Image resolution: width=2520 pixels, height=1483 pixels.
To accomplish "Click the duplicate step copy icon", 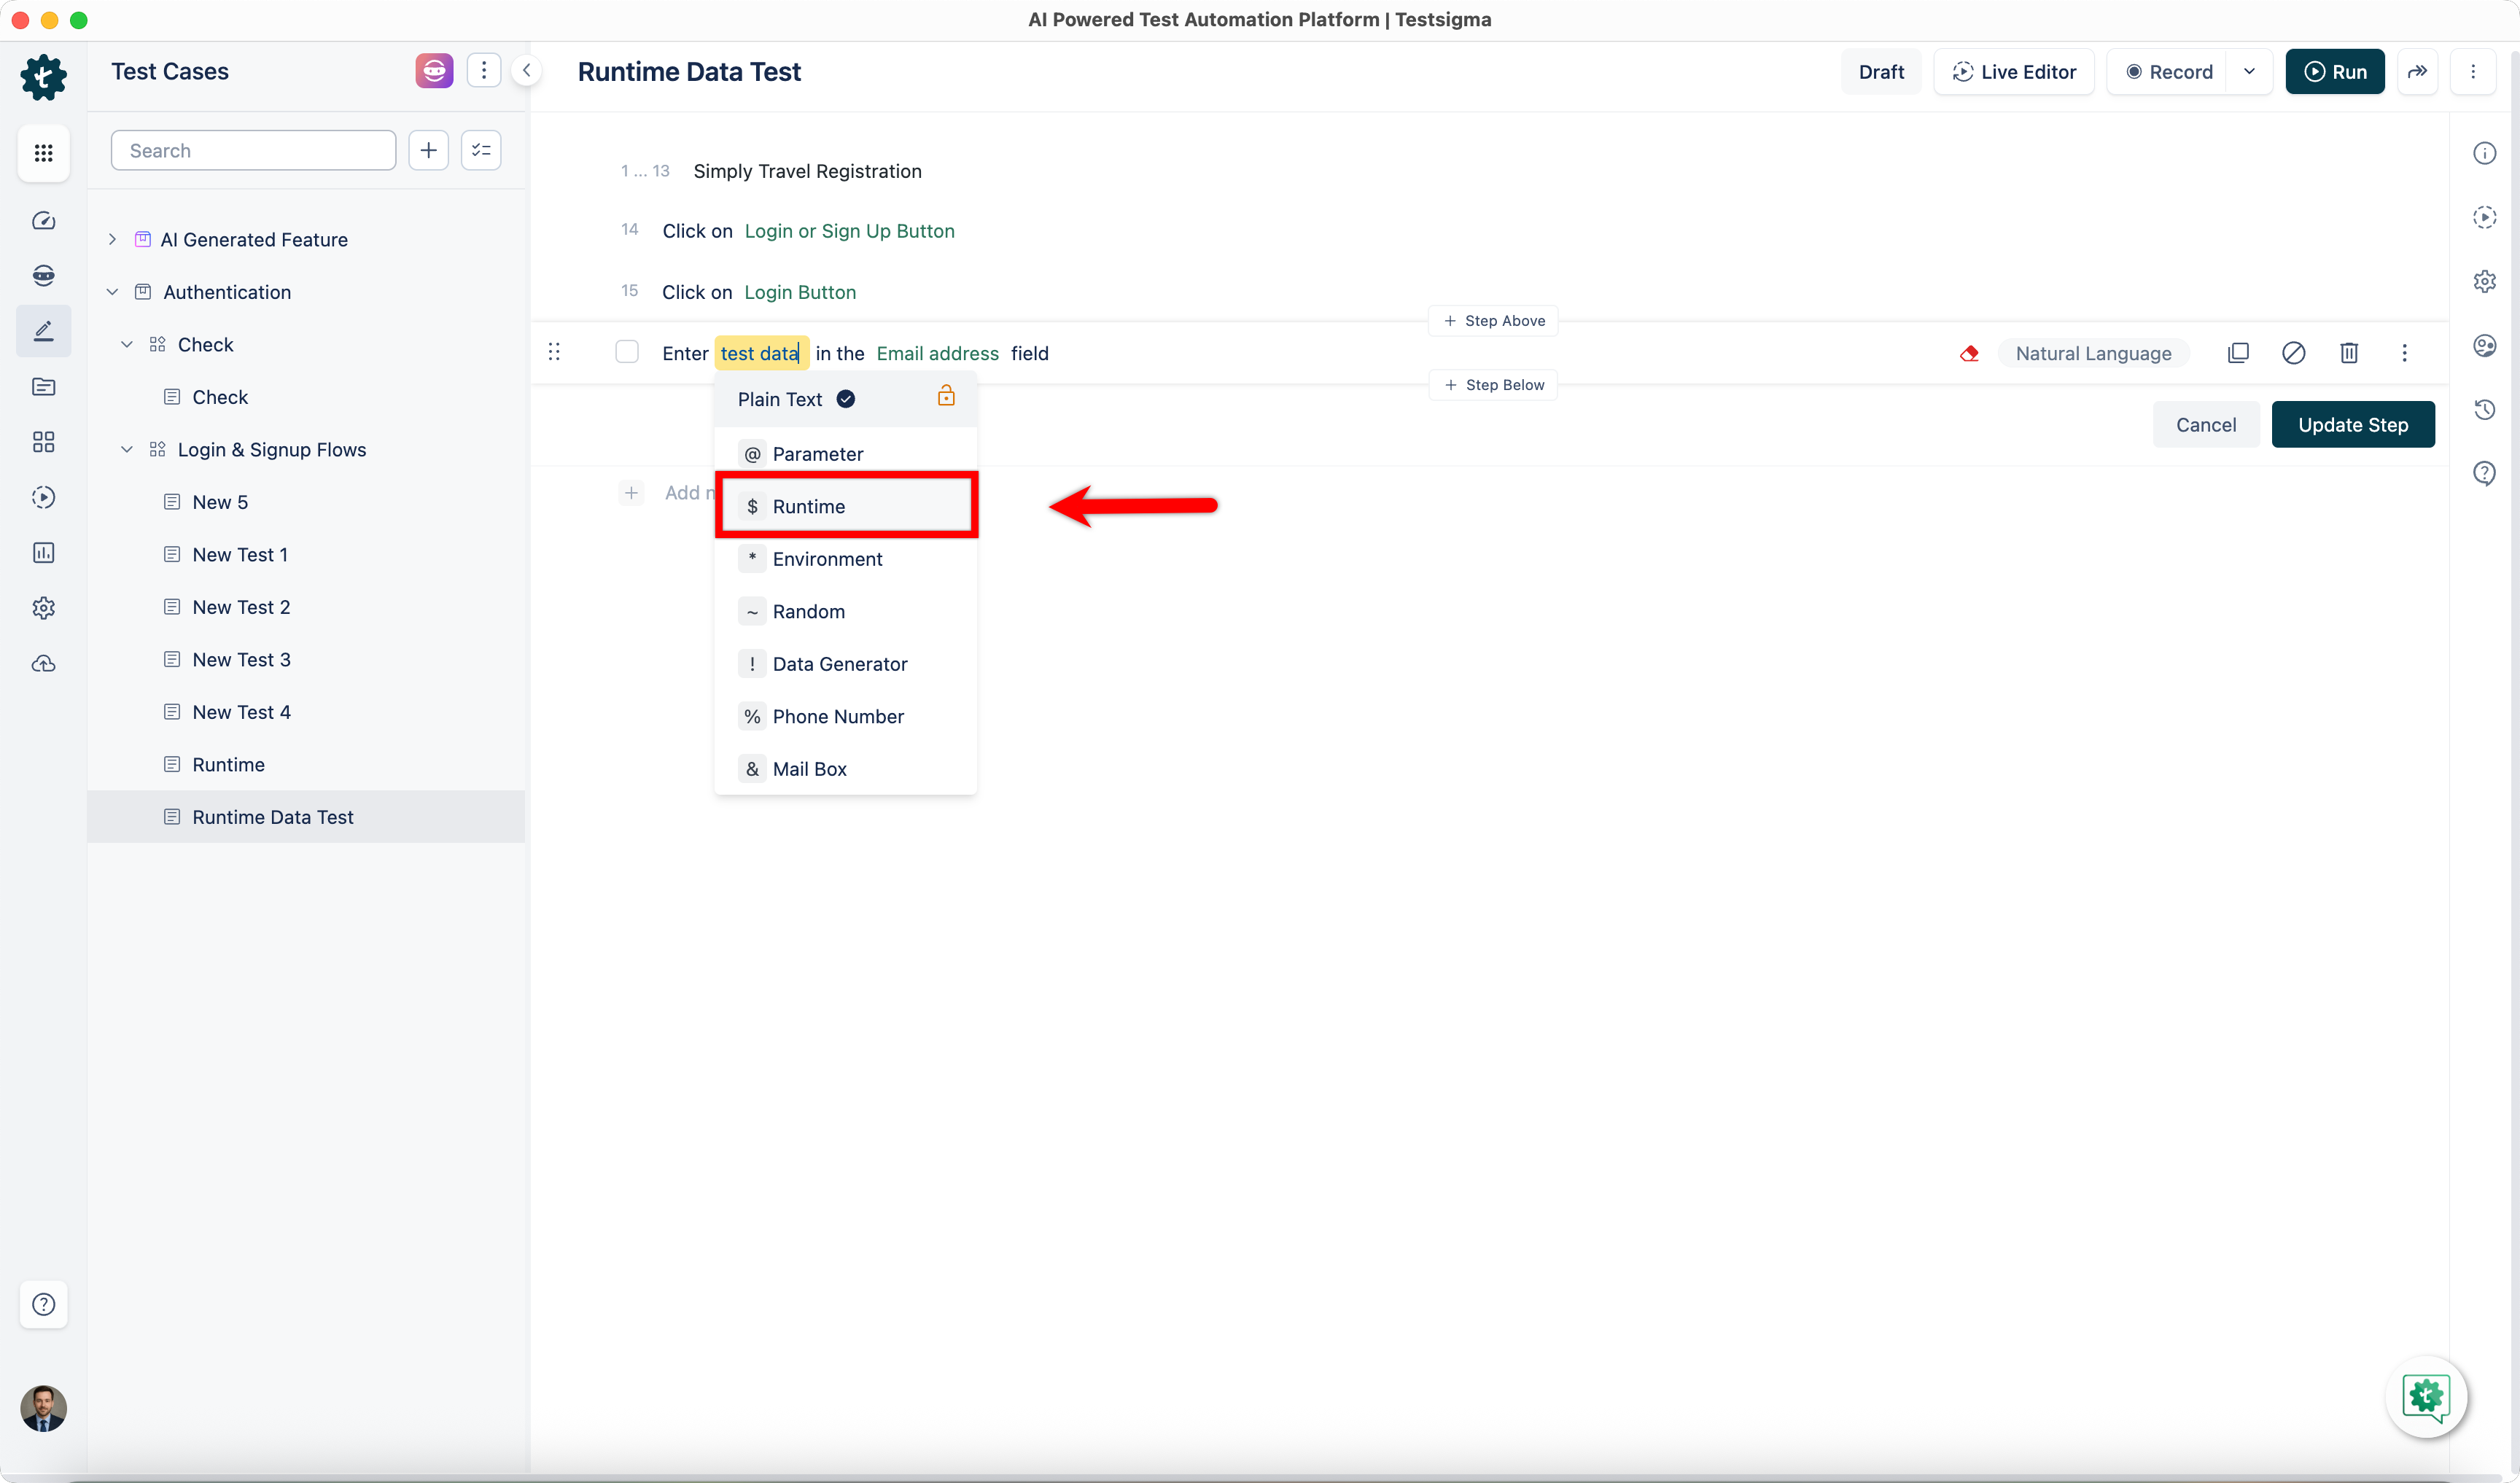I will click(2238, 353).
